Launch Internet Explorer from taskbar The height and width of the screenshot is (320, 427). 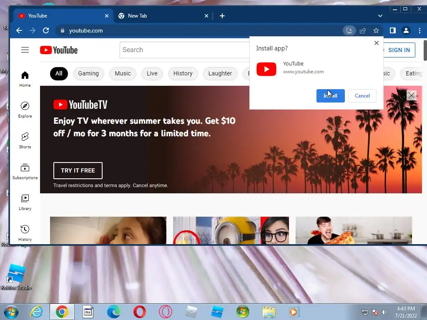tap(37, 312)
